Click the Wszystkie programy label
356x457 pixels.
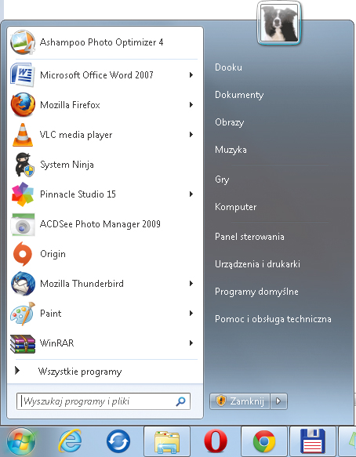(x=80, y=372)
